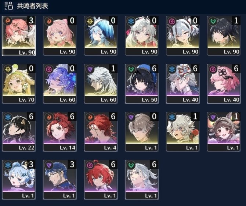246x206 pixels.
Task: Click the 共鸣者列表 title text
Action: click(32, 6)
